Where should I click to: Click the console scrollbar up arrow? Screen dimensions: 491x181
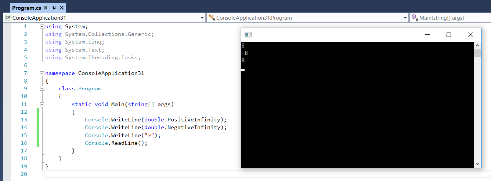coord(477,45)
